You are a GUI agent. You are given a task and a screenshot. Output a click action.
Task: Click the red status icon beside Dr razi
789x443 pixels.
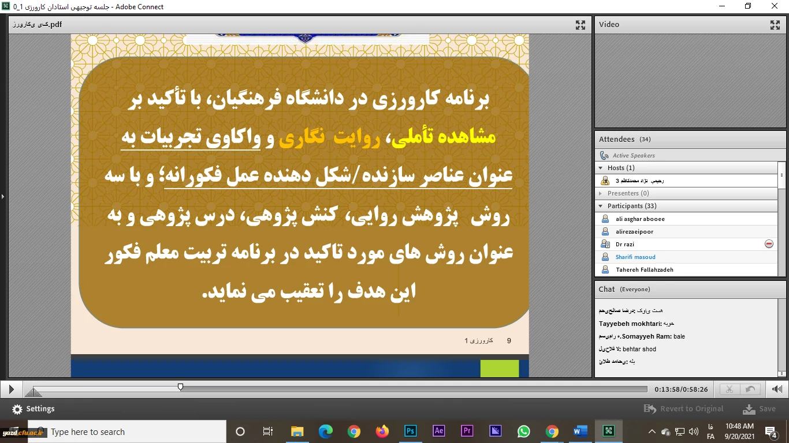pyautogui.click(x=769, y=244)
